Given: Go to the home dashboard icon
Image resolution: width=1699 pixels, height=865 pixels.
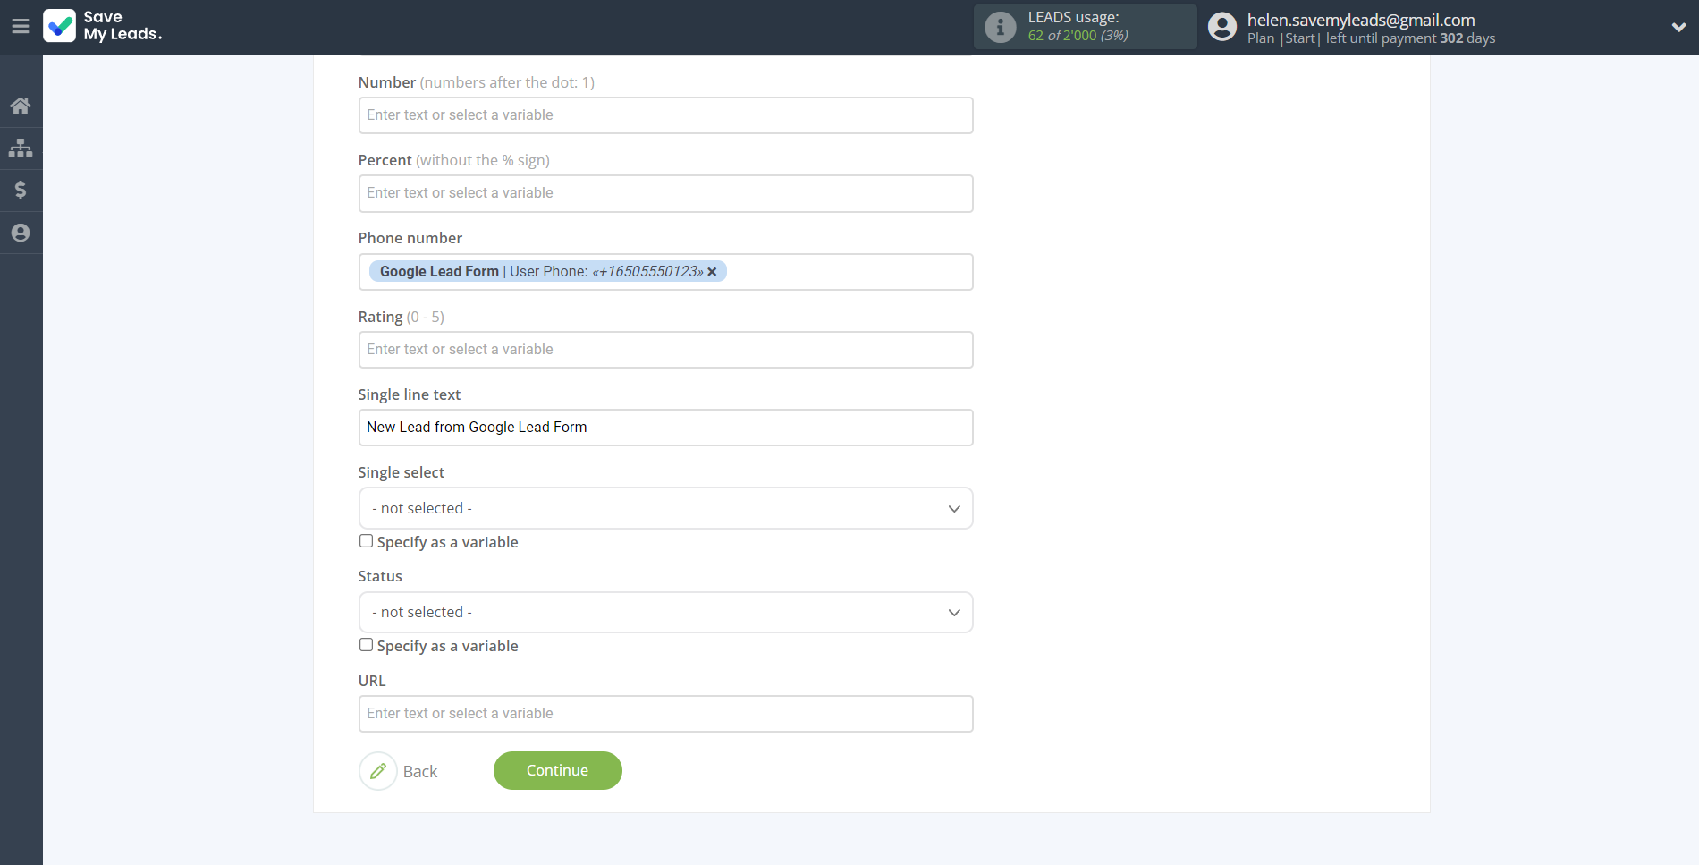Looking at the screenshot, I should pyautogui.click(x=21, y=106).
